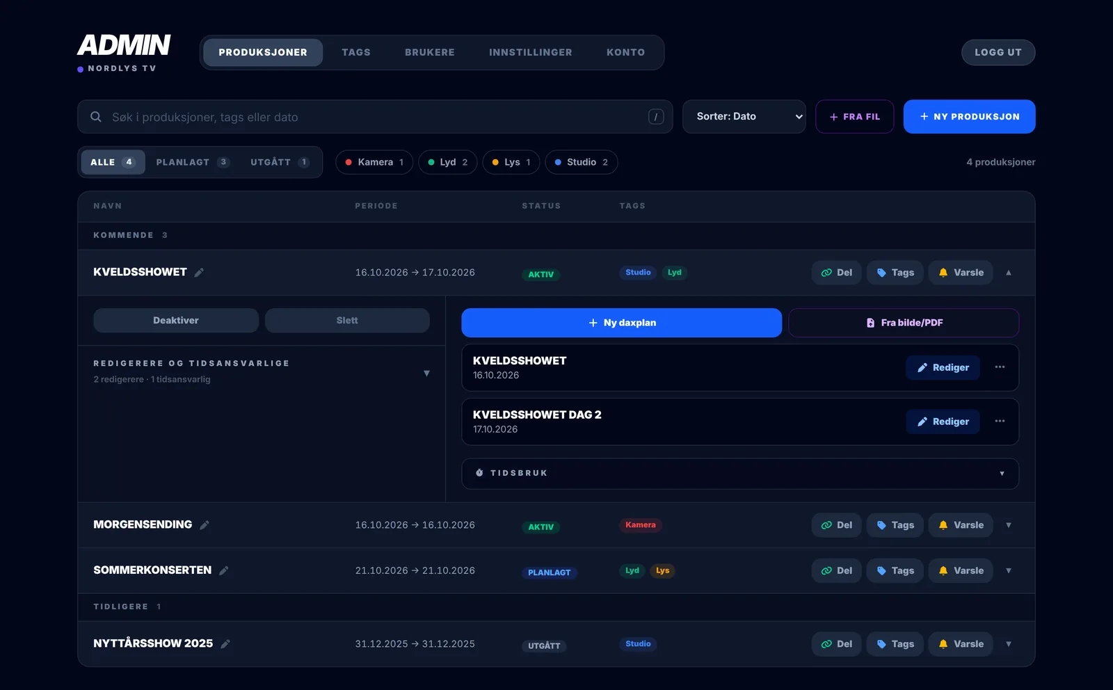
Task: Click pencil icon next to MORGENSENDING
Action: (x=205, y=525)
